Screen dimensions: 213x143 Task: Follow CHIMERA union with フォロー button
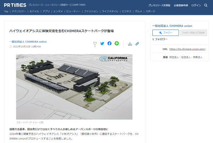click(165, 33)
